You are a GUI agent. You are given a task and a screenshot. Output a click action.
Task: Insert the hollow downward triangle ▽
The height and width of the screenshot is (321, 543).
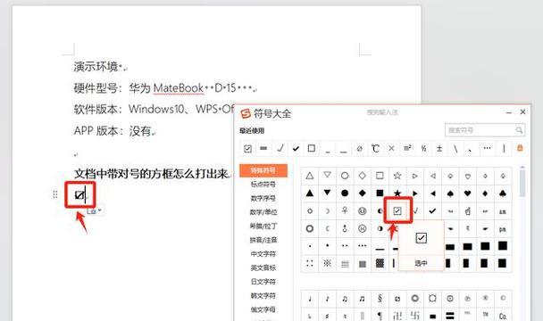point(327,176)
